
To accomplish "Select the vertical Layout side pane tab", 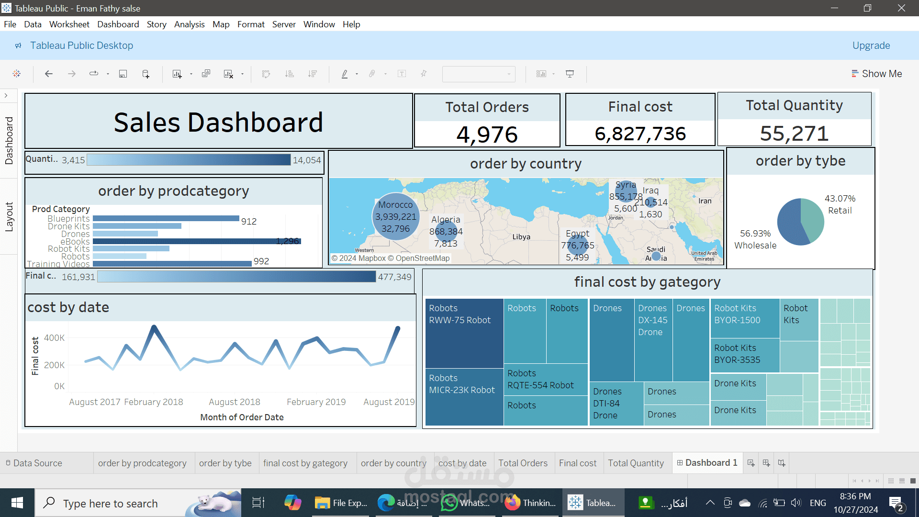I will click(9, 217).
